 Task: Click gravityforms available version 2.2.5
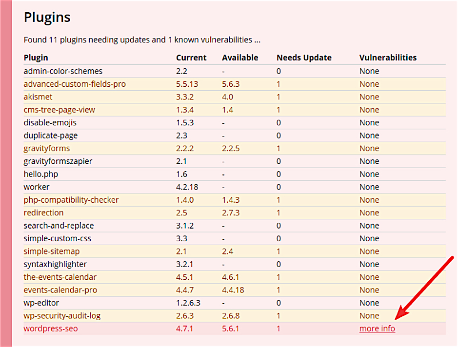point(231,148)
